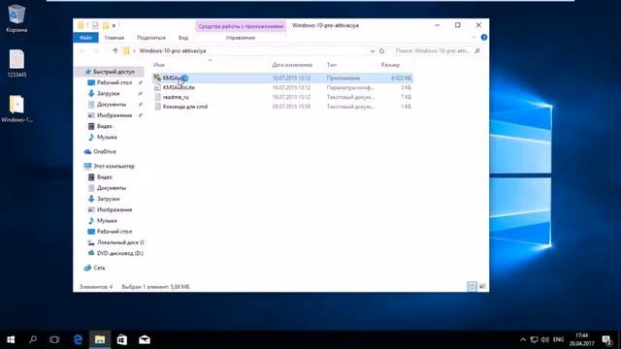Switch the ENG input language indicator
This screenshot has height=349, width=621.
pos(558,339)
